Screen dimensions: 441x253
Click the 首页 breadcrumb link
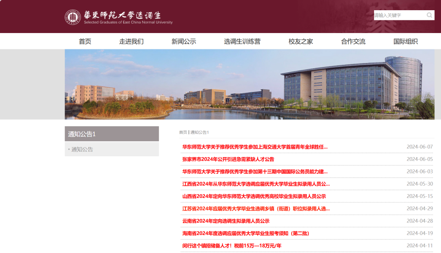coord(183,132)
